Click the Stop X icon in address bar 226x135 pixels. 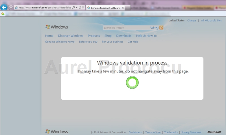(x=83, y=8)
